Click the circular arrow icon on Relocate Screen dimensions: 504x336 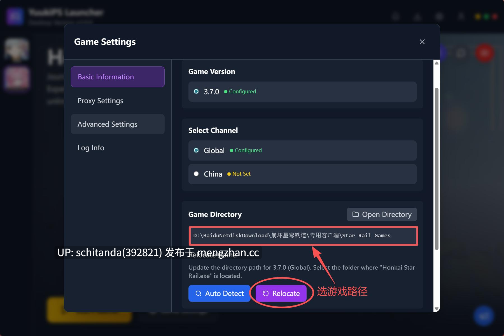coord(265,293)
